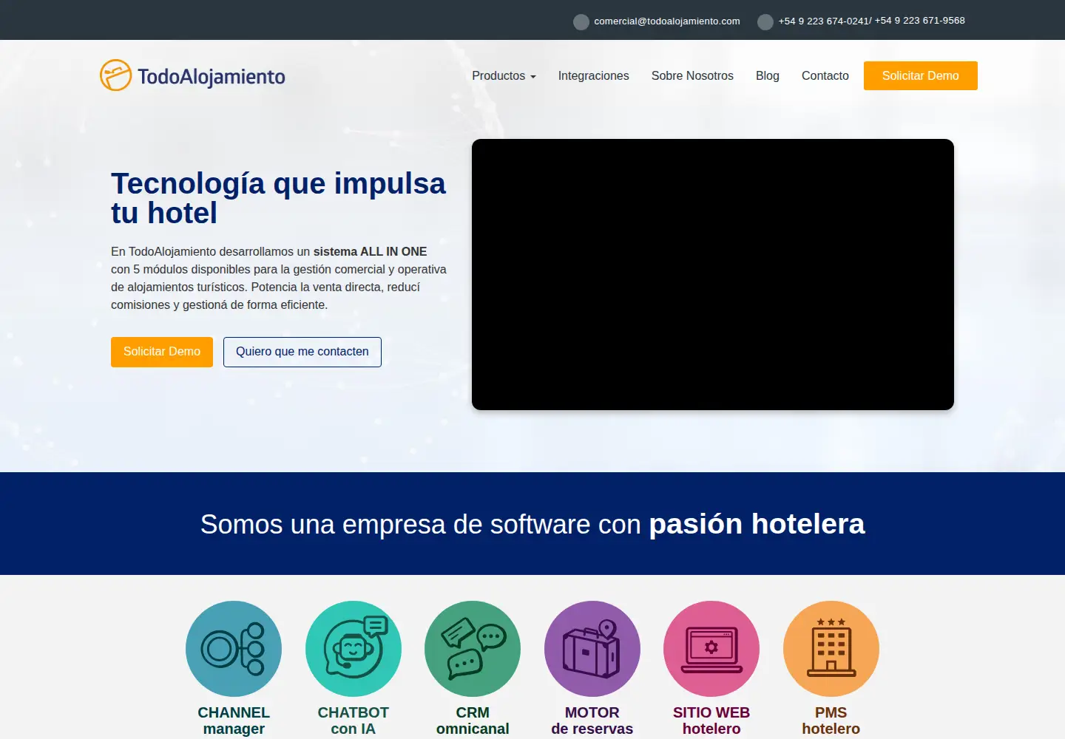1065x739 pixels.
Task: Open the Motor de reservas suitcase icon
Action: click(592, 649)
